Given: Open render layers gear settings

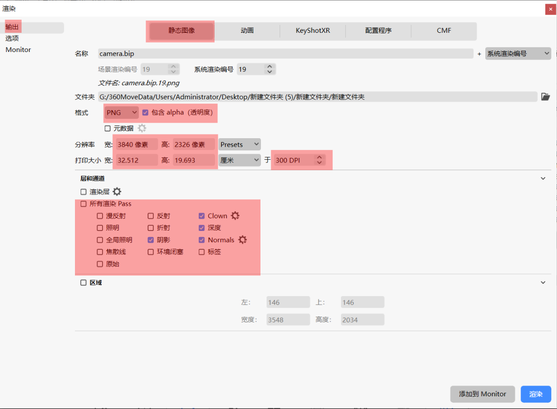Looking at the screenshot, I should point(117,192).
